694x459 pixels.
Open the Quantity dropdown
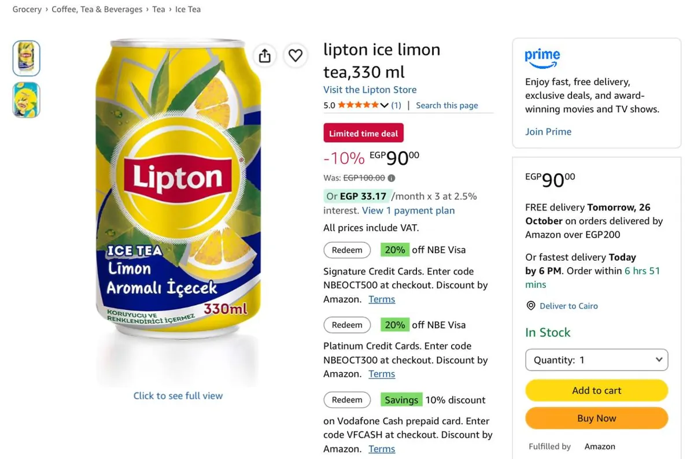(x=596, y=360)
